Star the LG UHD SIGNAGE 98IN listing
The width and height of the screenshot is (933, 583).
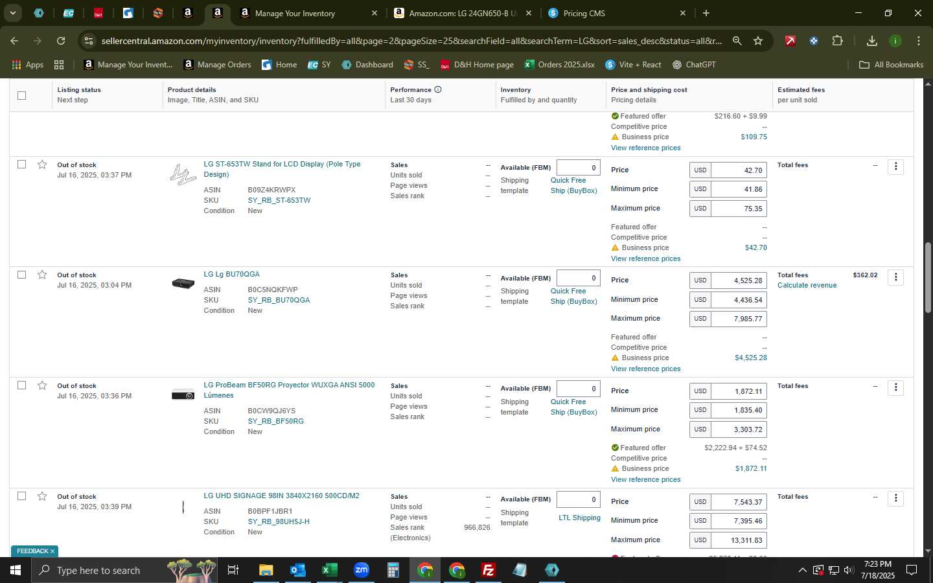point(42,496)
